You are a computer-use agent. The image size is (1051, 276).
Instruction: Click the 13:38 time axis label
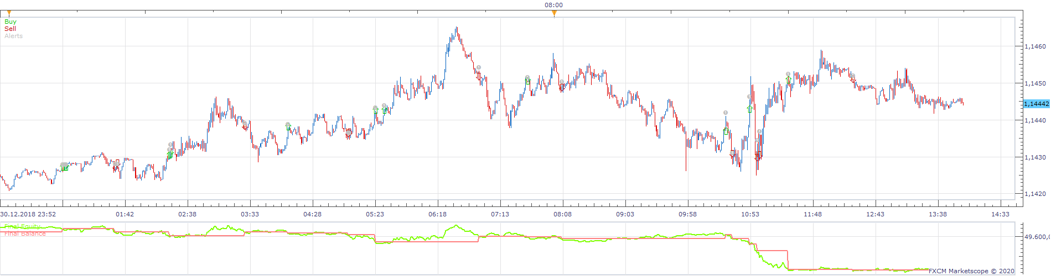(x=938, y=214)
